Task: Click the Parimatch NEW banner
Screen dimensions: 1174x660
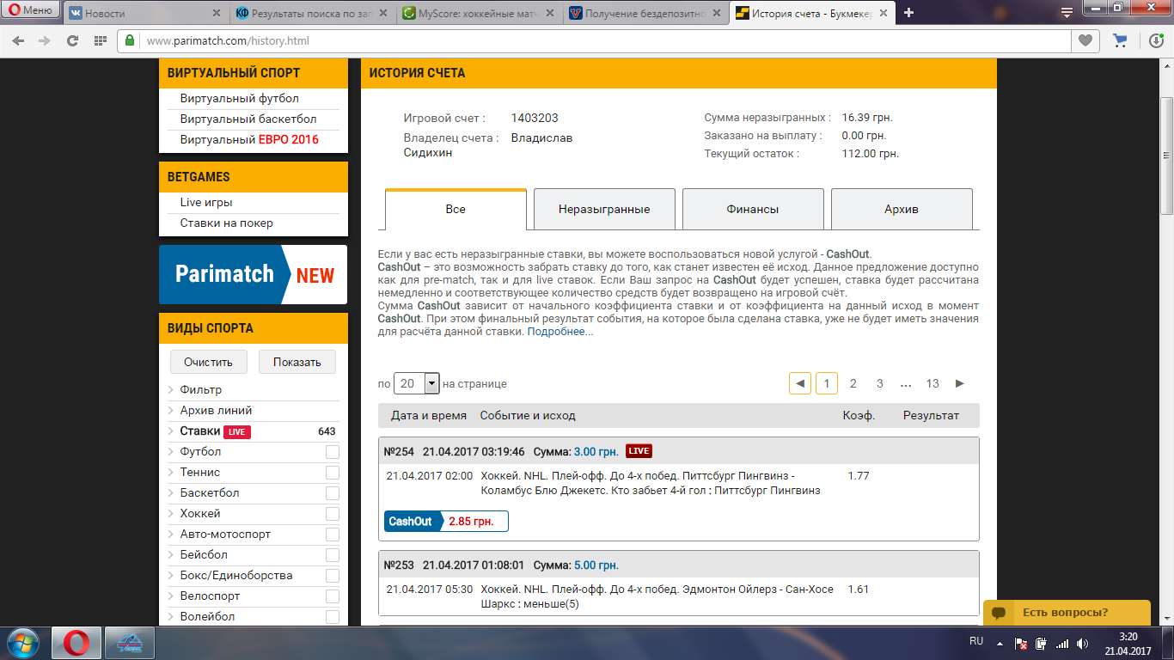Action: 254,274
